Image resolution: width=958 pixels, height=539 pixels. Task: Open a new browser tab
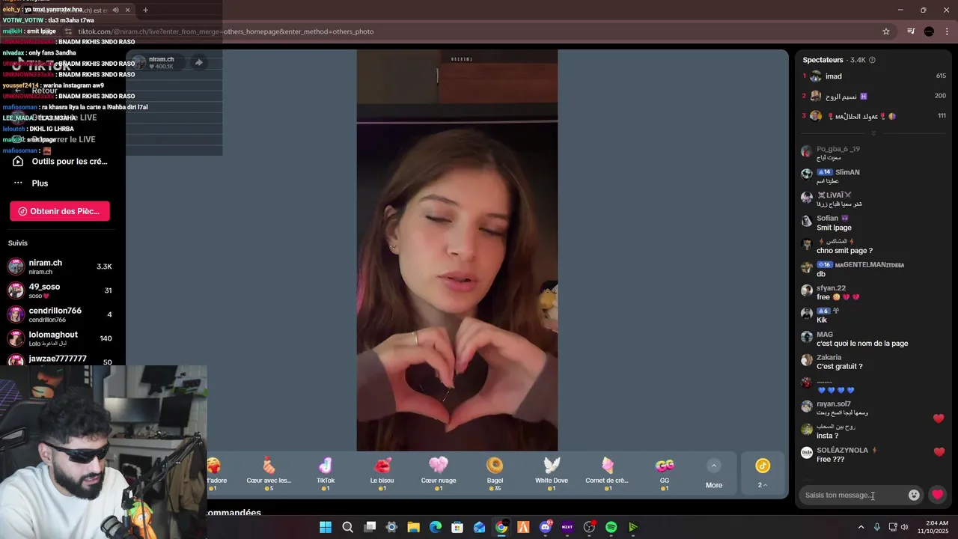[x=145, y=10]
